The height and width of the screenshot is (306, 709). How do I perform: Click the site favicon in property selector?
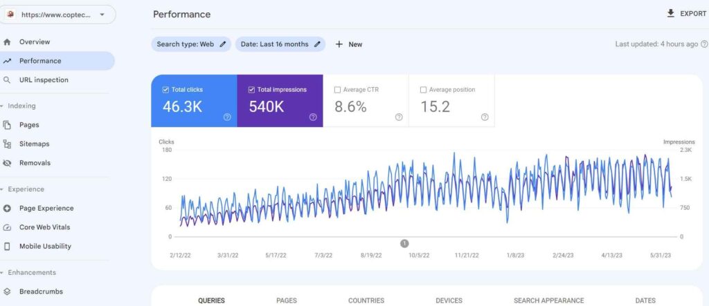click(x=10, y=15)
